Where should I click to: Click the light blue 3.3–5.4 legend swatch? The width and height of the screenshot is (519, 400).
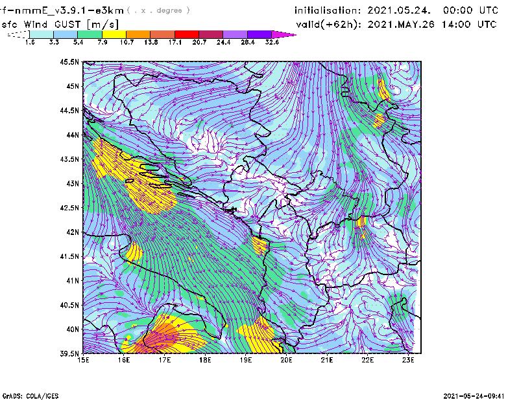[66, 34]
